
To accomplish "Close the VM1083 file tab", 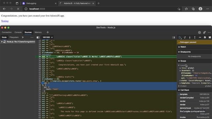I will (x=52, y=37).
